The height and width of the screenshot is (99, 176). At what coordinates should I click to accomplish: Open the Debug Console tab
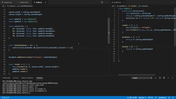click(27, 78)
